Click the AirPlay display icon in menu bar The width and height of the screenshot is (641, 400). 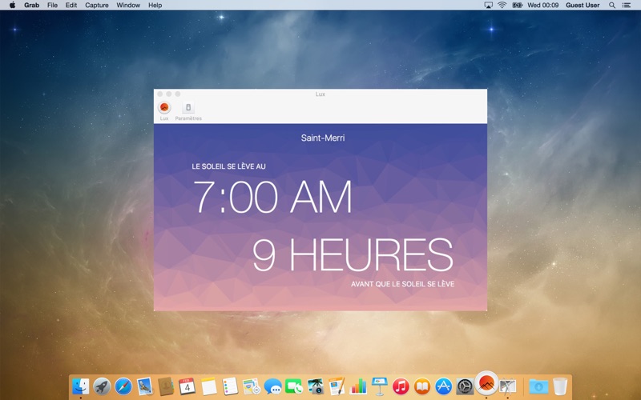488,5
